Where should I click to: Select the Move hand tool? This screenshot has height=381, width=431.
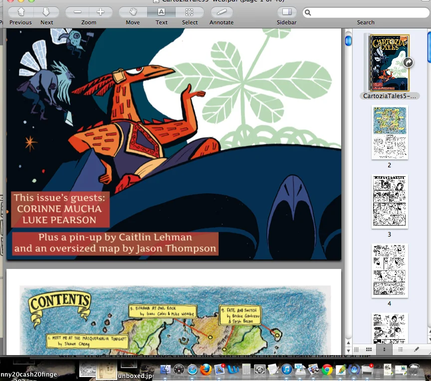133,12
